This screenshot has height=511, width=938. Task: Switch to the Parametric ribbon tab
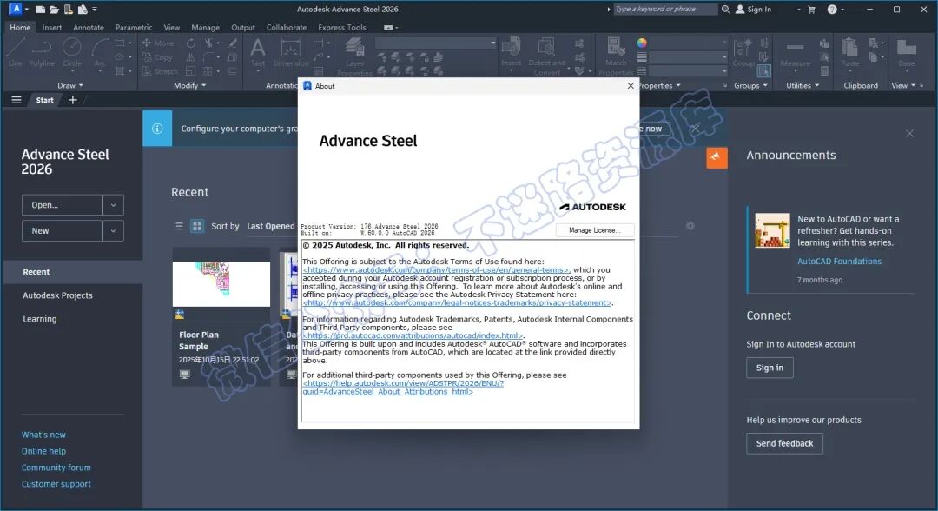coord(134,27)
